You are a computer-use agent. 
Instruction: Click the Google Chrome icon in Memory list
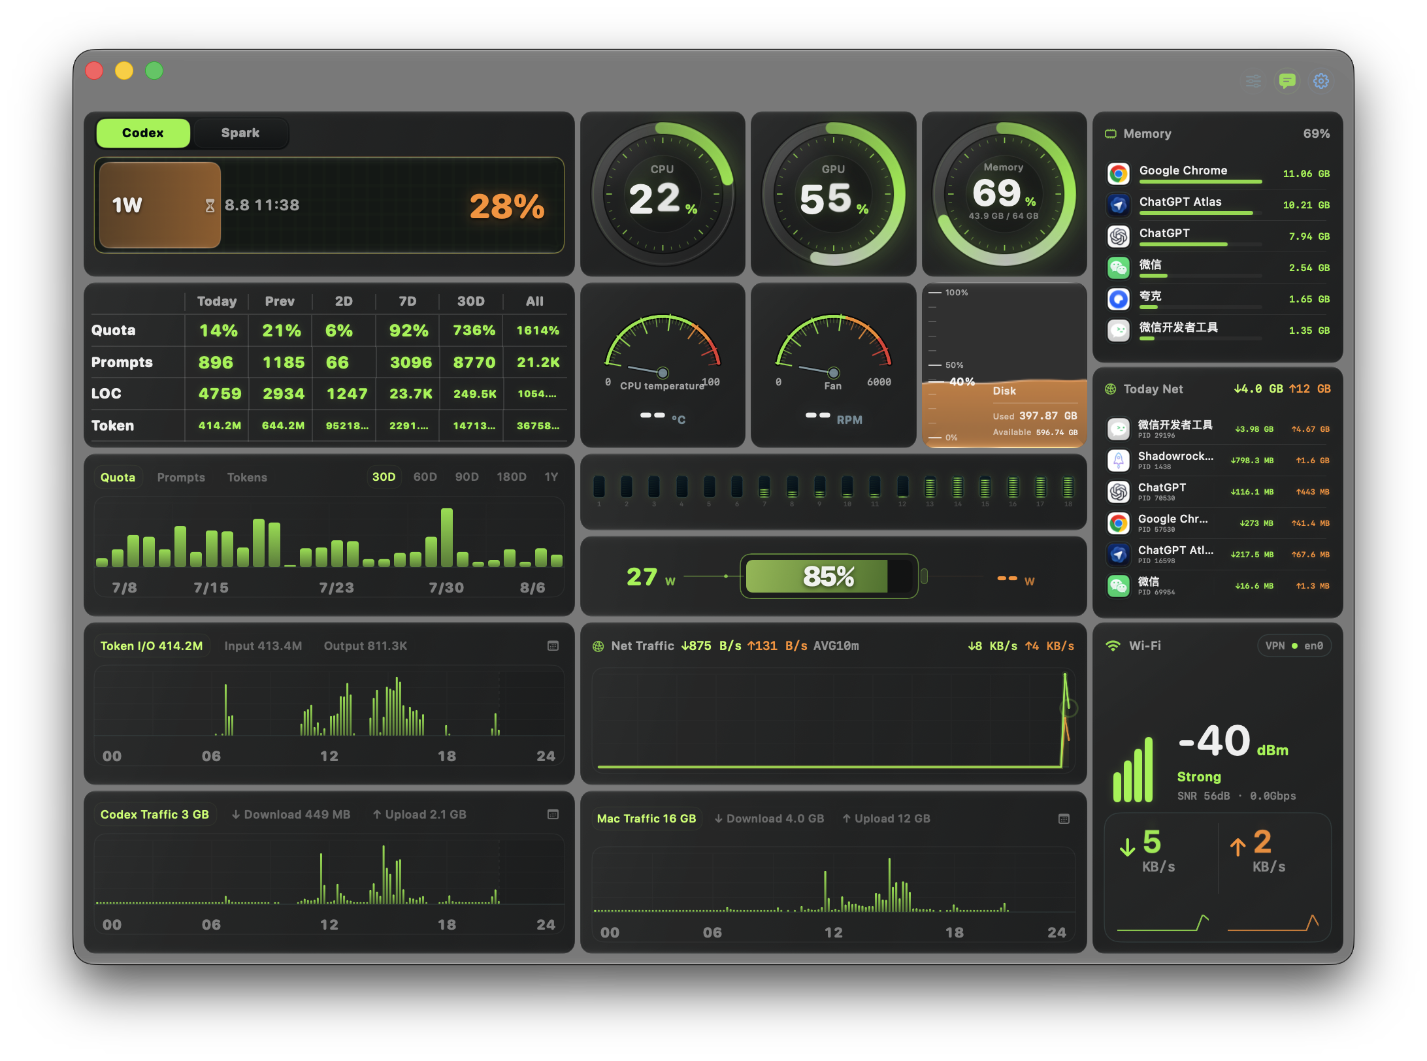1118,174
